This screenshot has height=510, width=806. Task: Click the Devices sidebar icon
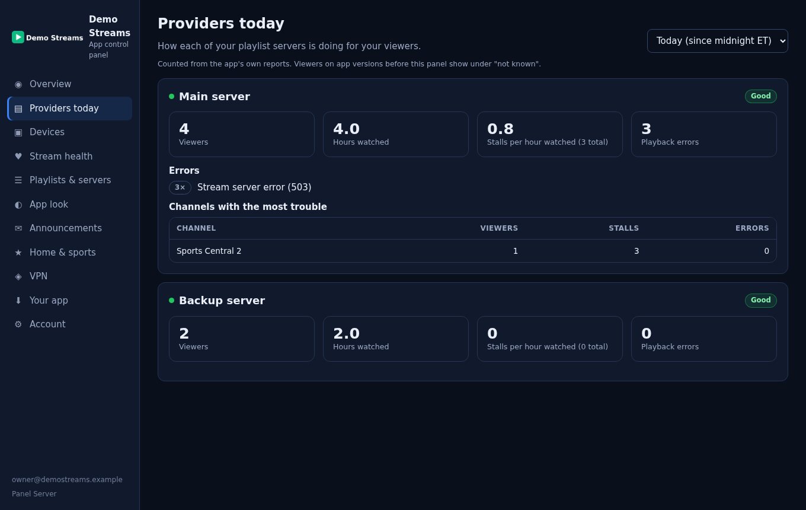(x=18, y=132)
